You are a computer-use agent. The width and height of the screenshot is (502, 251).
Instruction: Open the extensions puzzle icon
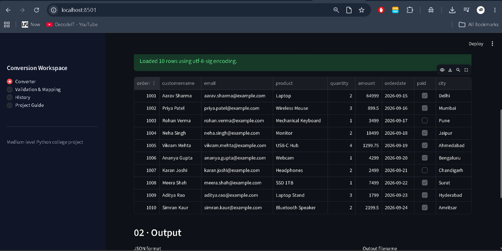tap(410, 10)
